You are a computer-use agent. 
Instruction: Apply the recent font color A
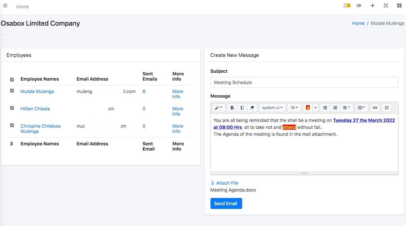point(308,108)
